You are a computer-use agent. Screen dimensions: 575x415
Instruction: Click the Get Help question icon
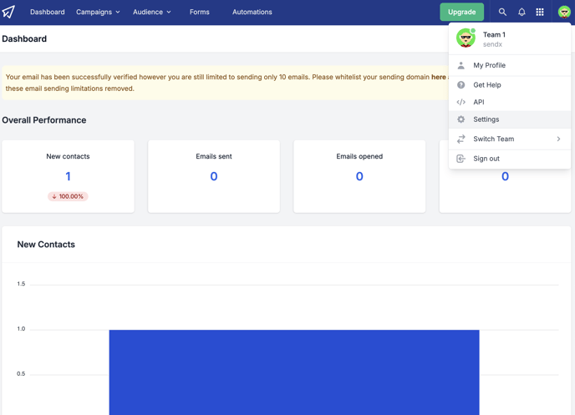pos(461,85)
